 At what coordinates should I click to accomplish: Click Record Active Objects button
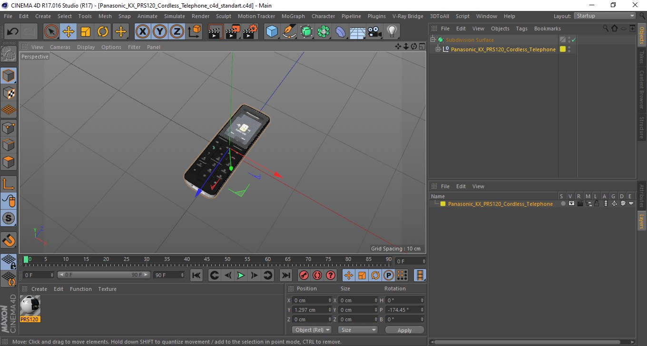[304, 275]
